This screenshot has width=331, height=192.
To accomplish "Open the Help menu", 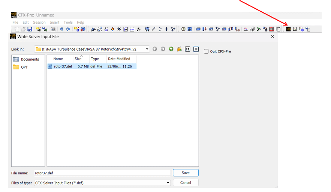I will click(80, 22).
